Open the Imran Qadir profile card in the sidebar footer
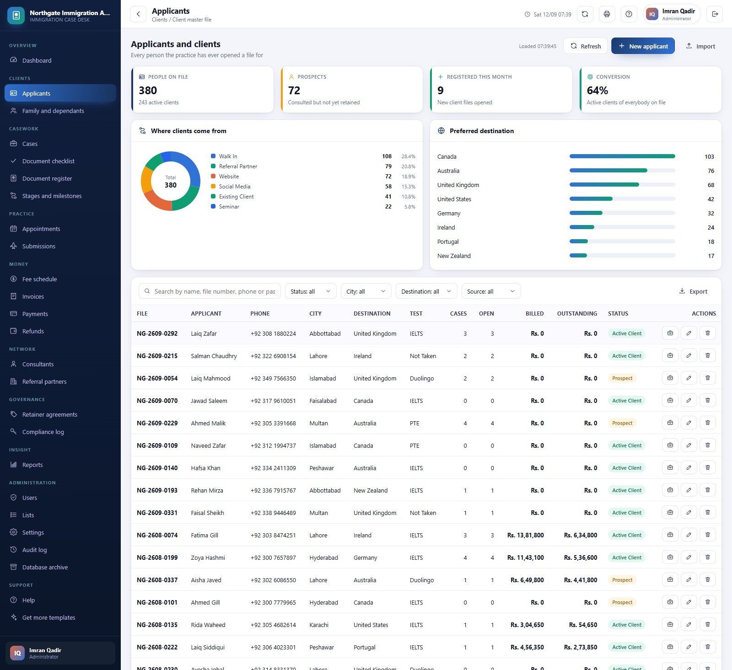732x670 pixels. 60,653
